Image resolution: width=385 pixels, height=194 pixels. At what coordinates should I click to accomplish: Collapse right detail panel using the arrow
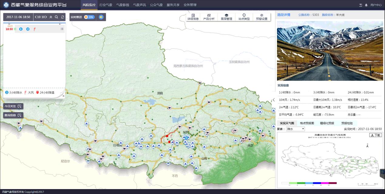coord(274,100)
